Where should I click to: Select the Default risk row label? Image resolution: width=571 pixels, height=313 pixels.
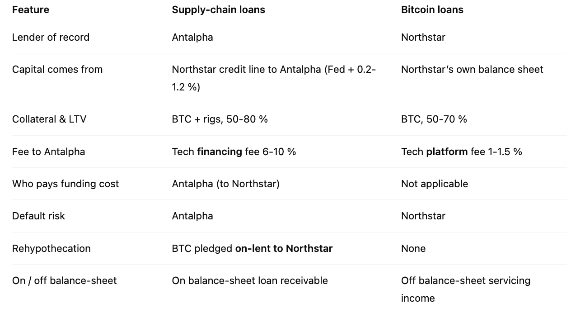[38, 216]
